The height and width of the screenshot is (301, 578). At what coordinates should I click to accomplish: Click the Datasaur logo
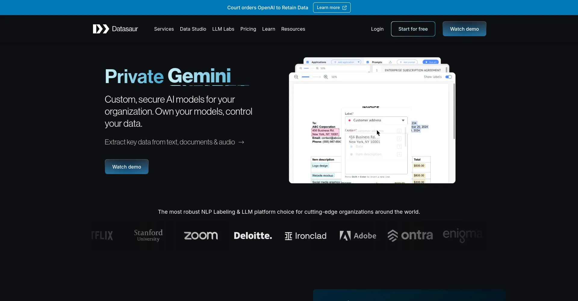pos(115,29)
